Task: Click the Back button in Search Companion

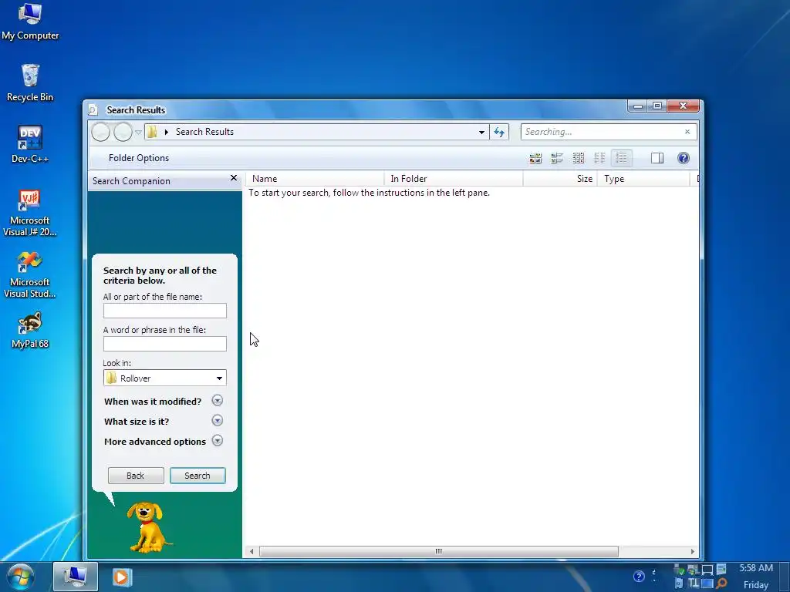Action: coord(136,476)
